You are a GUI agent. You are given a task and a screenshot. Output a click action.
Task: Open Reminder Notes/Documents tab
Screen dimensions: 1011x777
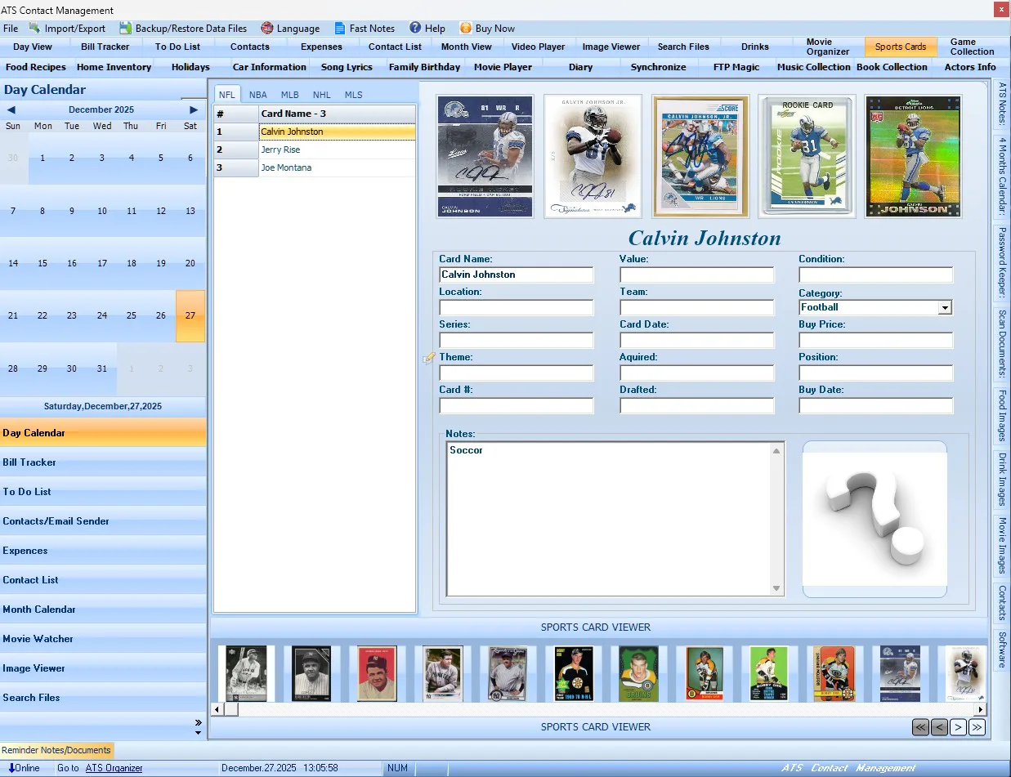point(56,750)
